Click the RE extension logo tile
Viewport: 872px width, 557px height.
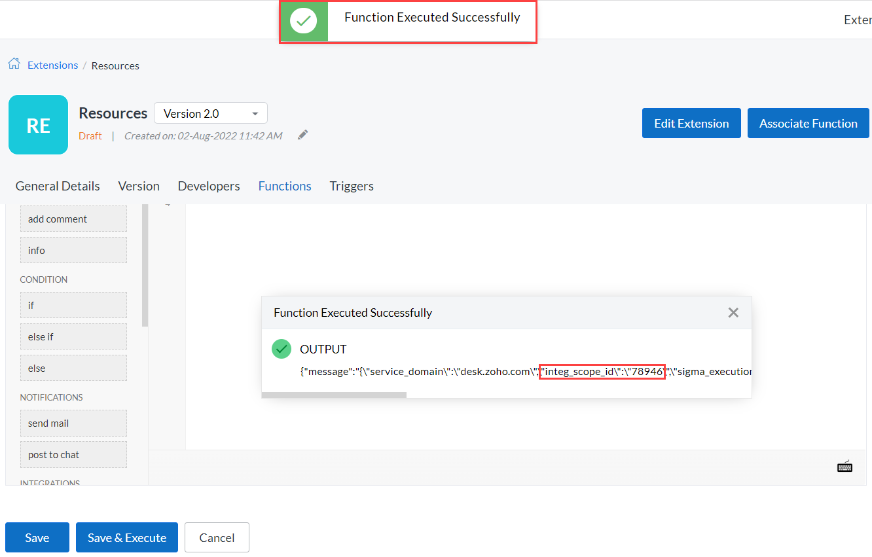tap(38, 124)
